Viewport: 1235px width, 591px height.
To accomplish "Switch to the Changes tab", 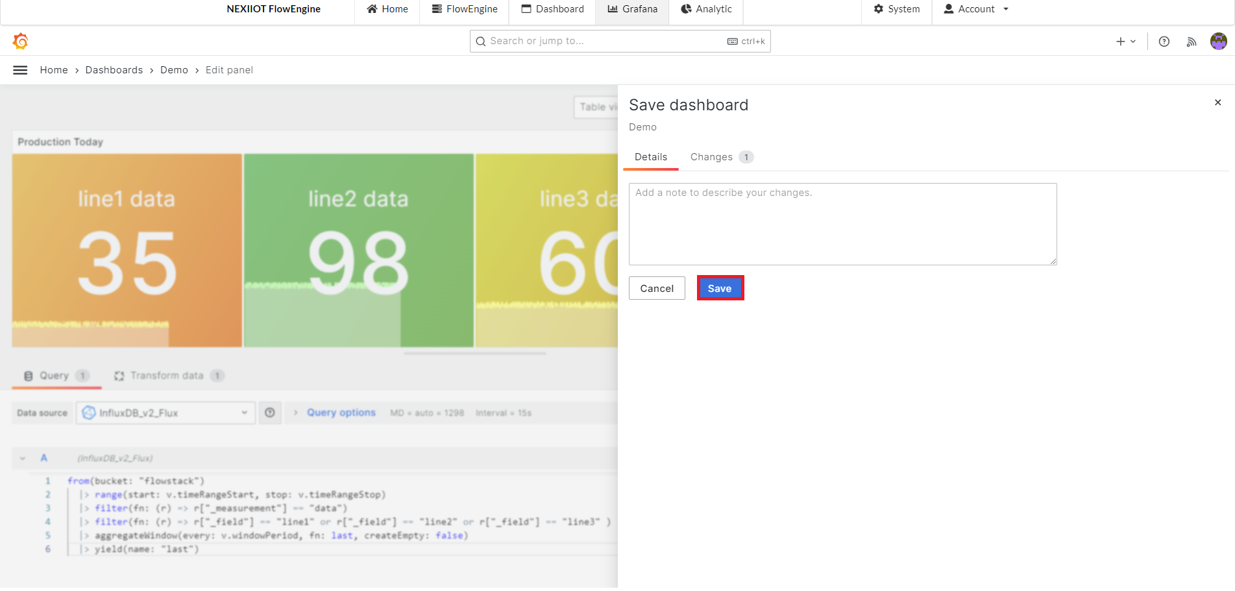I will click(x=721, y=157).
